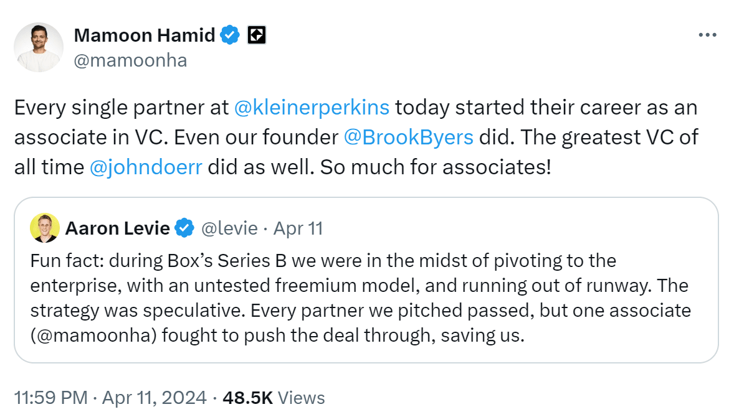
Task: Click the Apr 11 date on quoted tweet
Action: [x=298, y=228]
